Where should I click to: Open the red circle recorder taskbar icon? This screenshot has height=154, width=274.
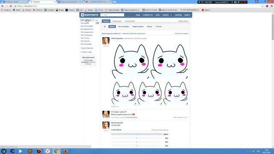pyautogui.click(x=39, y=151)
